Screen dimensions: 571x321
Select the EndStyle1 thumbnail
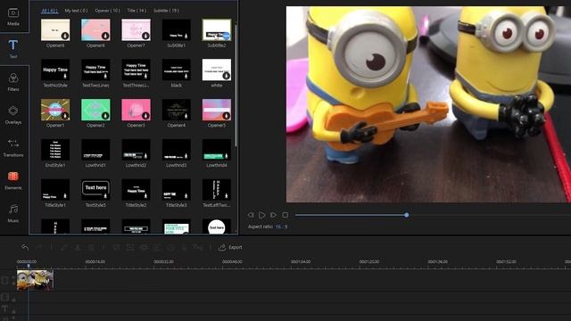click(55, 150)
